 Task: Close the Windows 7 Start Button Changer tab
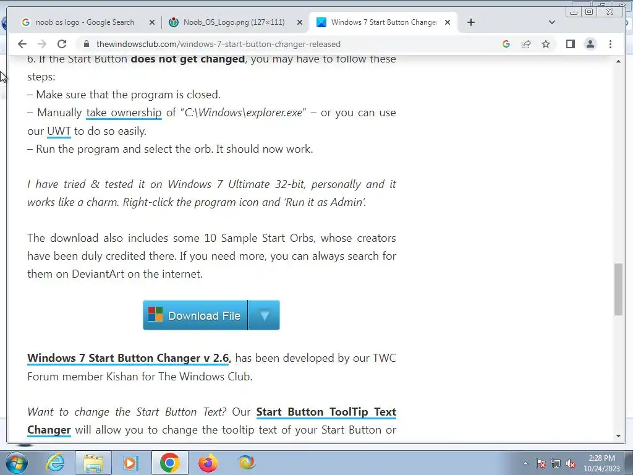tap(448, 22)
